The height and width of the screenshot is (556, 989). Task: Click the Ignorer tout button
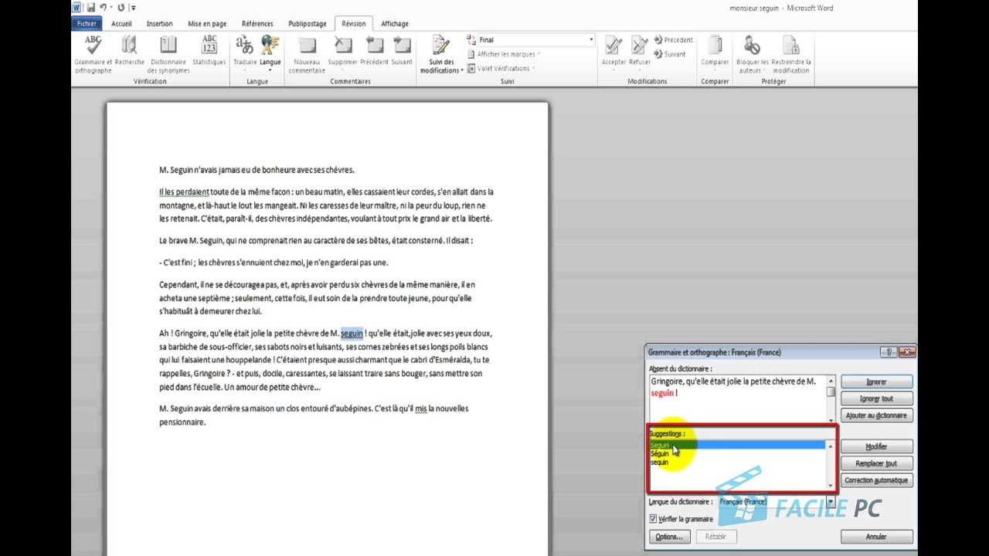876,398
